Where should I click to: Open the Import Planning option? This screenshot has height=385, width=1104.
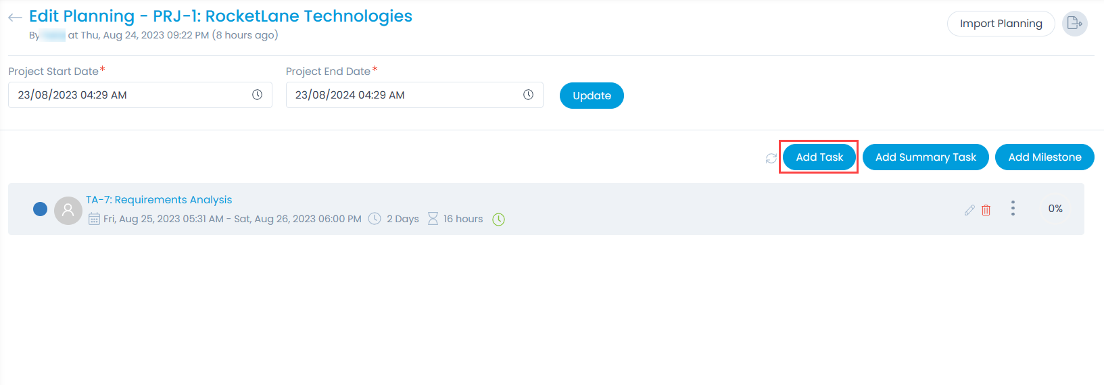tap(1001, 24)
